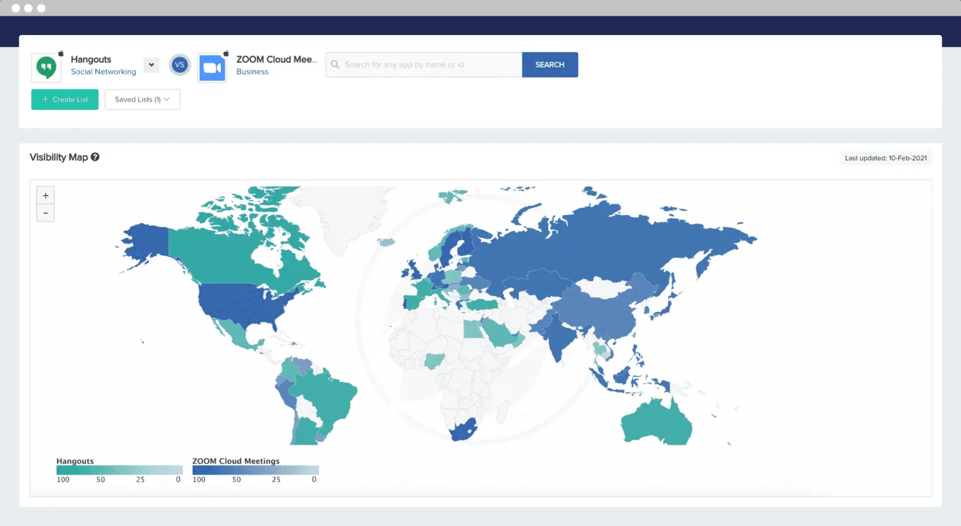Open the app selector dropdown next to Hangouts

151,64
